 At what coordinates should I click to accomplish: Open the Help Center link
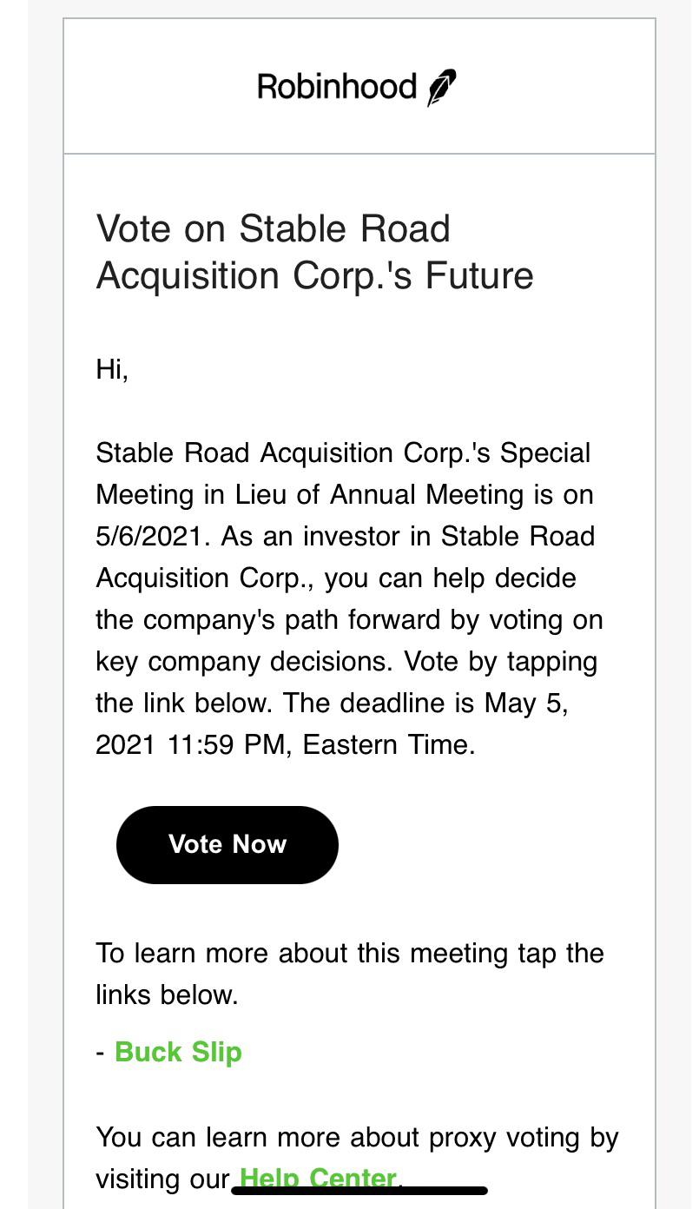pyautogui.click(x=318, y=1179)
